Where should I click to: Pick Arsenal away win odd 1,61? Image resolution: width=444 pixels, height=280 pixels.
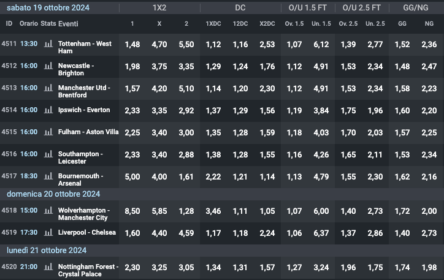click(186, 177)
